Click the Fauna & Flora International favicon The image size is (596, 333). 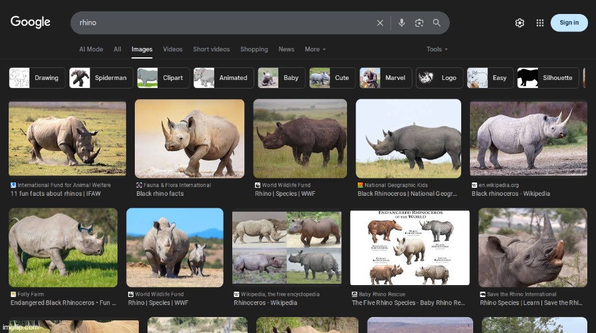[x=139, y=185]
